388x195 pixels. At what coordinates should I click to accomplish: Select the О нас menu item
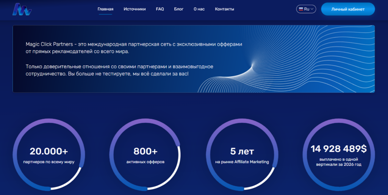click(x=199, y=9)
